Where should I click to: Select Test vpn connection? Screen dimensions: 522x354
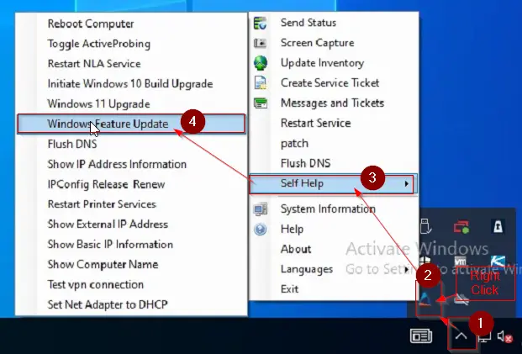tap(132, 285)
